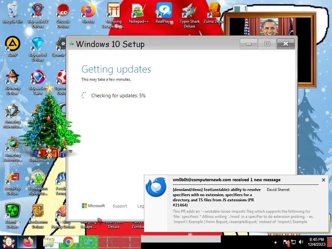Launch Notepad++ from the desktop

click(139, 13)
